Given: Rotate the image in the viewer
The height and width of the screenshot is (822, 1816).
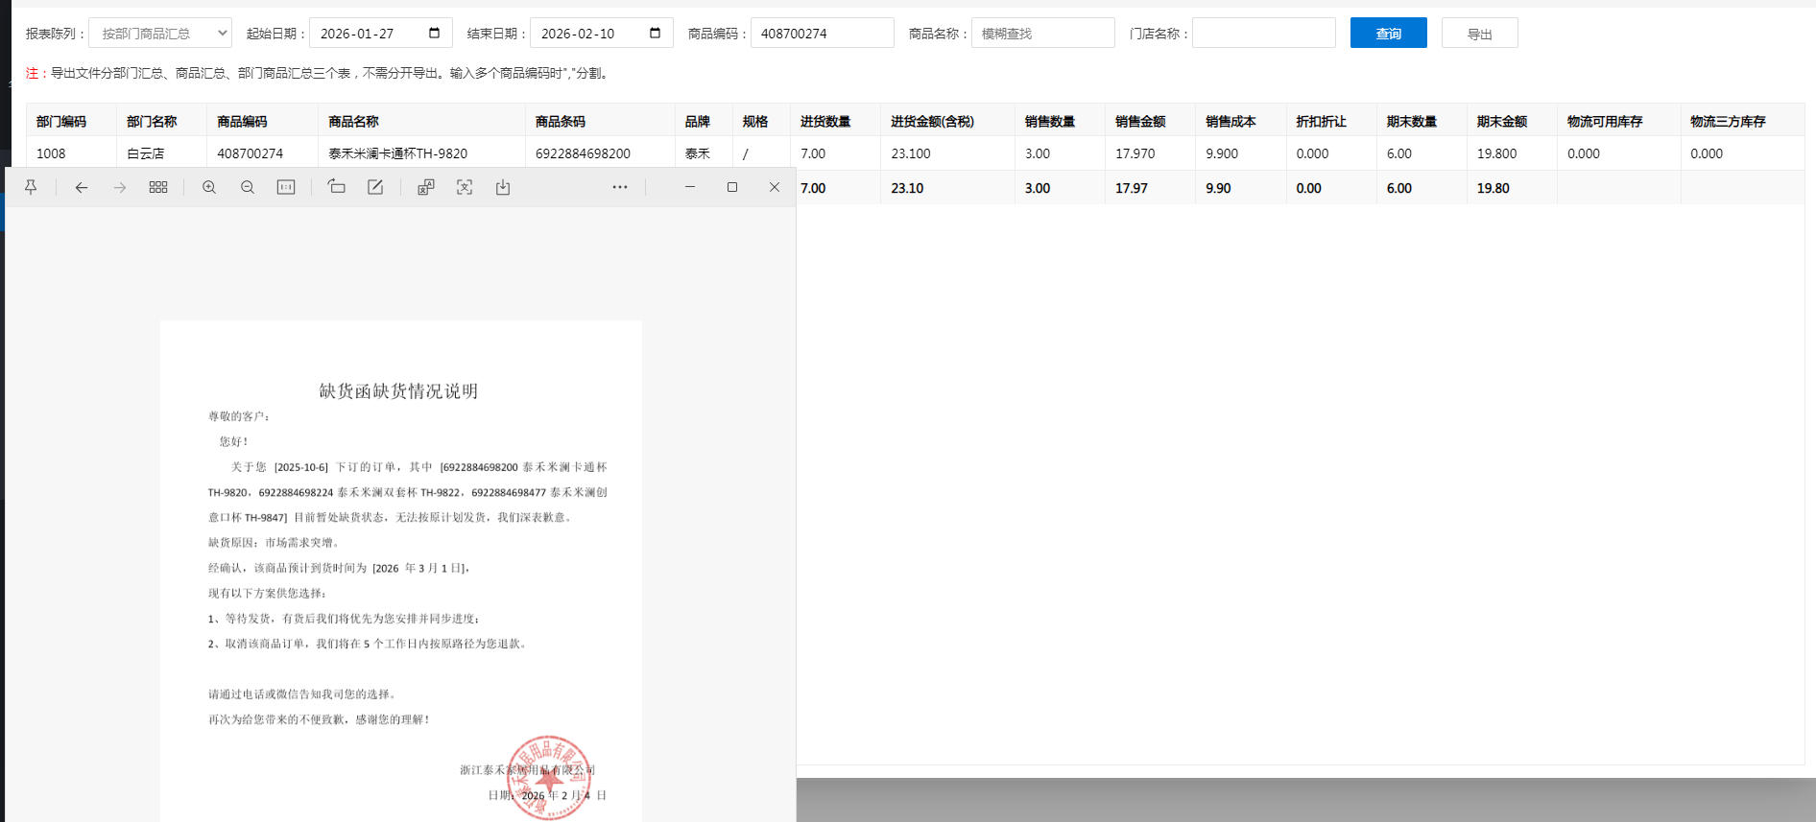Looking at the screenshot, I should tap(337, 187).
